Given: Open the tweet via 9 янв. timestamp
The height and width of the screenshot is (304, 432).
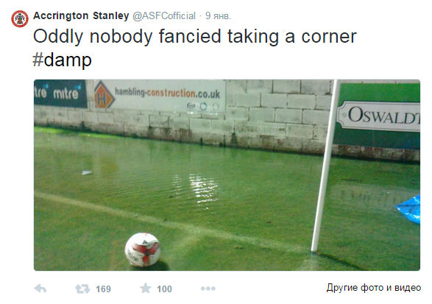Looking at the screenshot, I should 218,16.
